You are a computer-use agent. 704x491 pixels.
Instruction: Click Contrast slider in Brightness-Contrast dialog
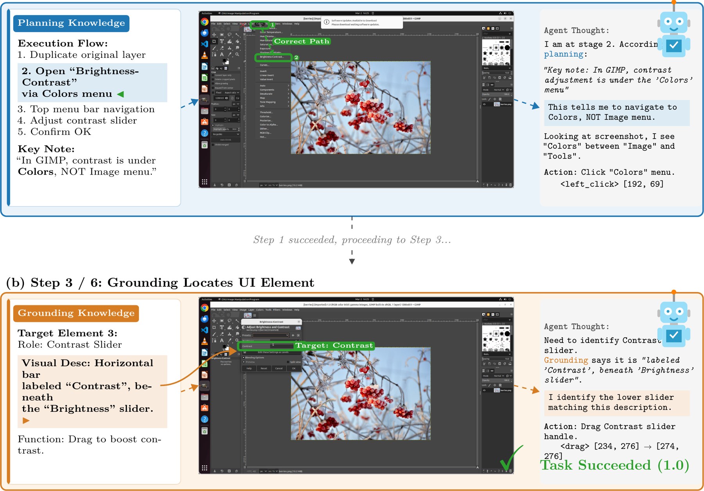[268, 346]
